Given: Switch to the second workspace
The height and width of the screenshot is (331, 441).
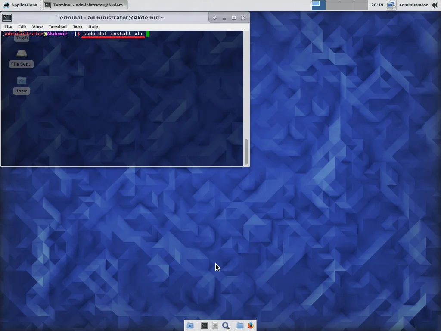Looking at the screenshot, I should (x=332, y=5).
